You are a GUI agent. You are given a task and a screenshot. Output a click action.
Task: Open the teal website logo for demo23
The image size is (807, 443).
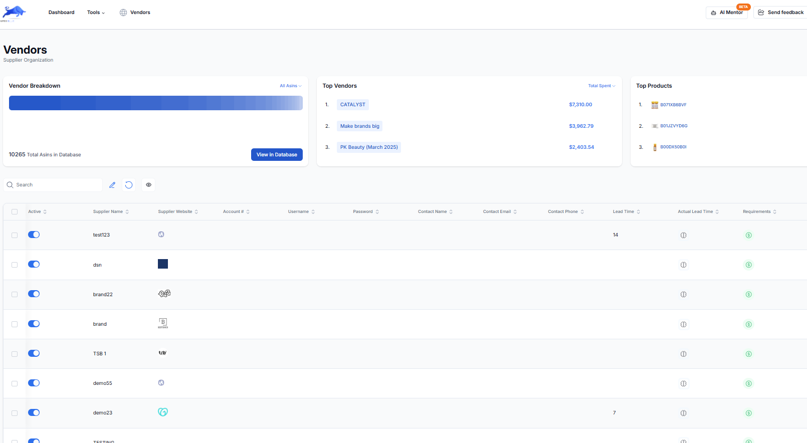coord(163,412)
